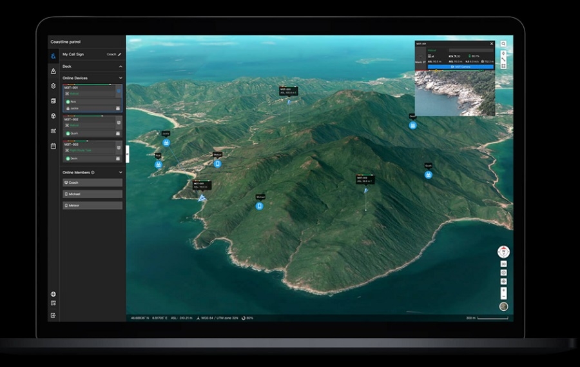Click the circular map tool below 3D button

point(503,273)
